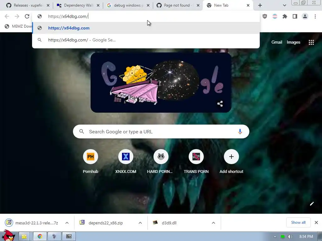Click the volume speaker tray icon

point(290,237)
